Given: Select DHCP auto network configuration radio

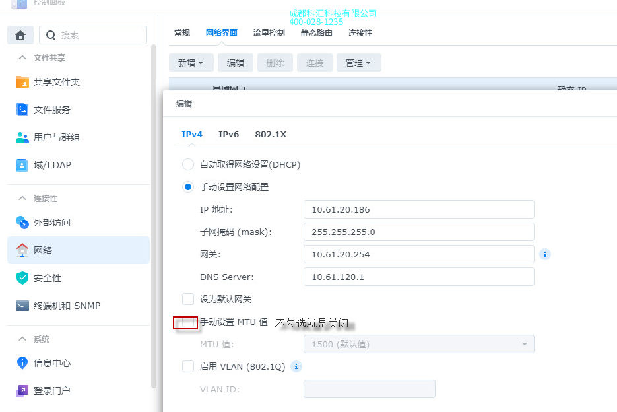Looking at the screenshot, I should pyautogui.click(x=188, y=164).
